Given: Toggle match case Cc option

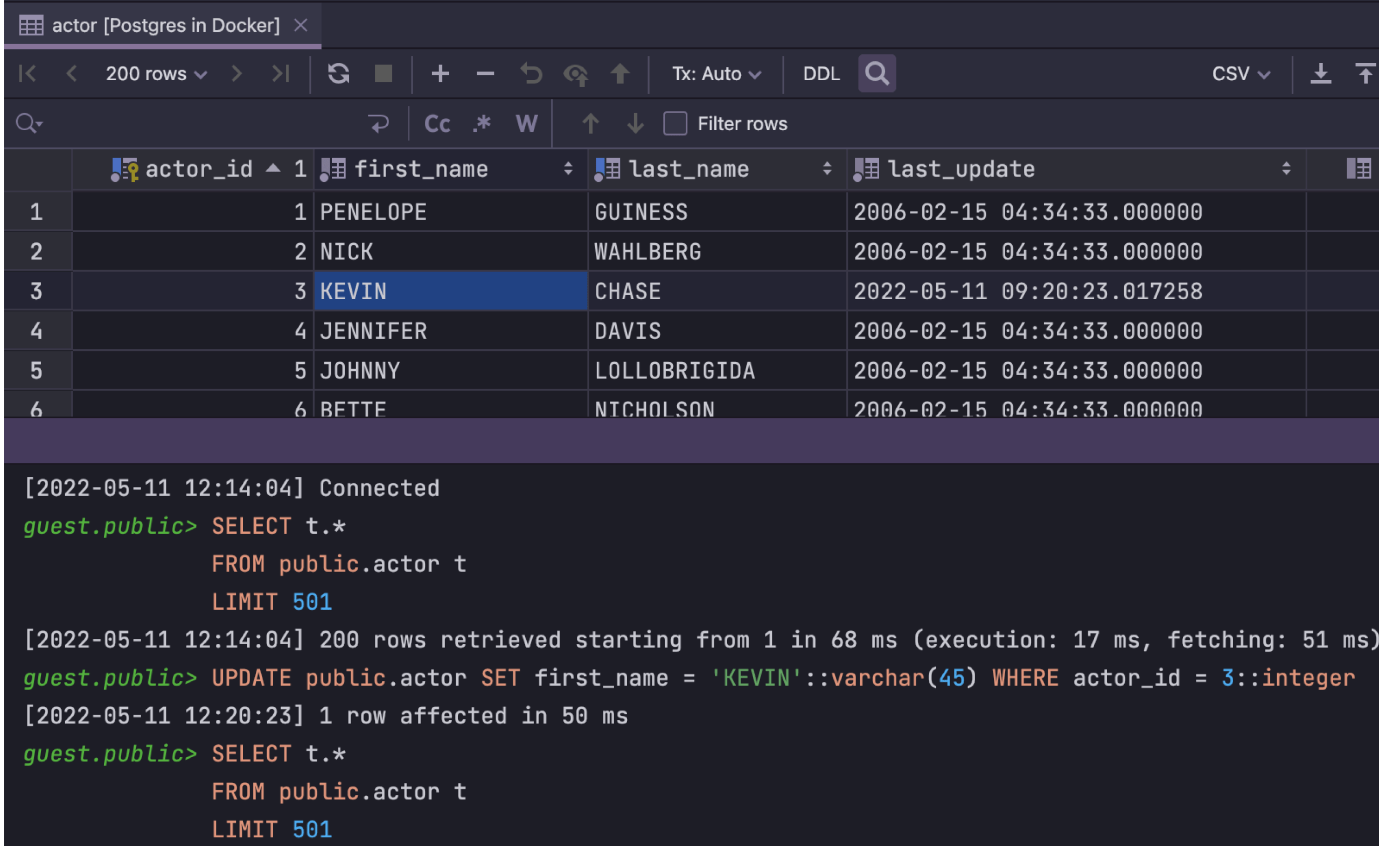Looking at the screenshot, I should point(437,124).
